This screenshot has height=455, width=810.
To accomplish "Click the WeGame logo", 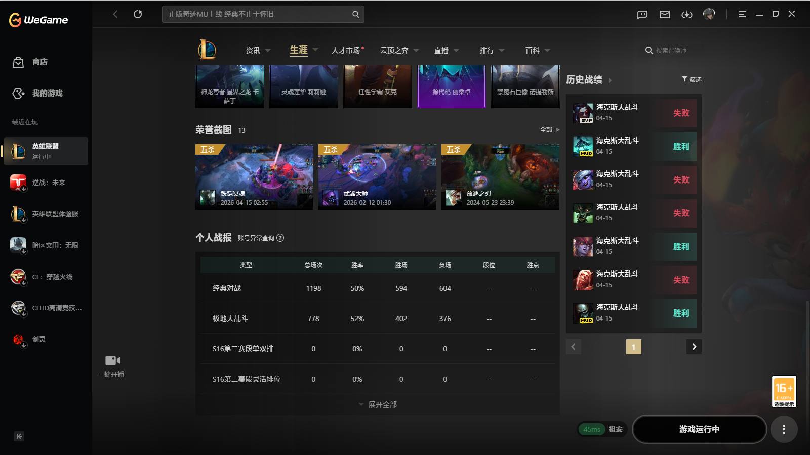I will pyautogui.click(x=38, y=20).
